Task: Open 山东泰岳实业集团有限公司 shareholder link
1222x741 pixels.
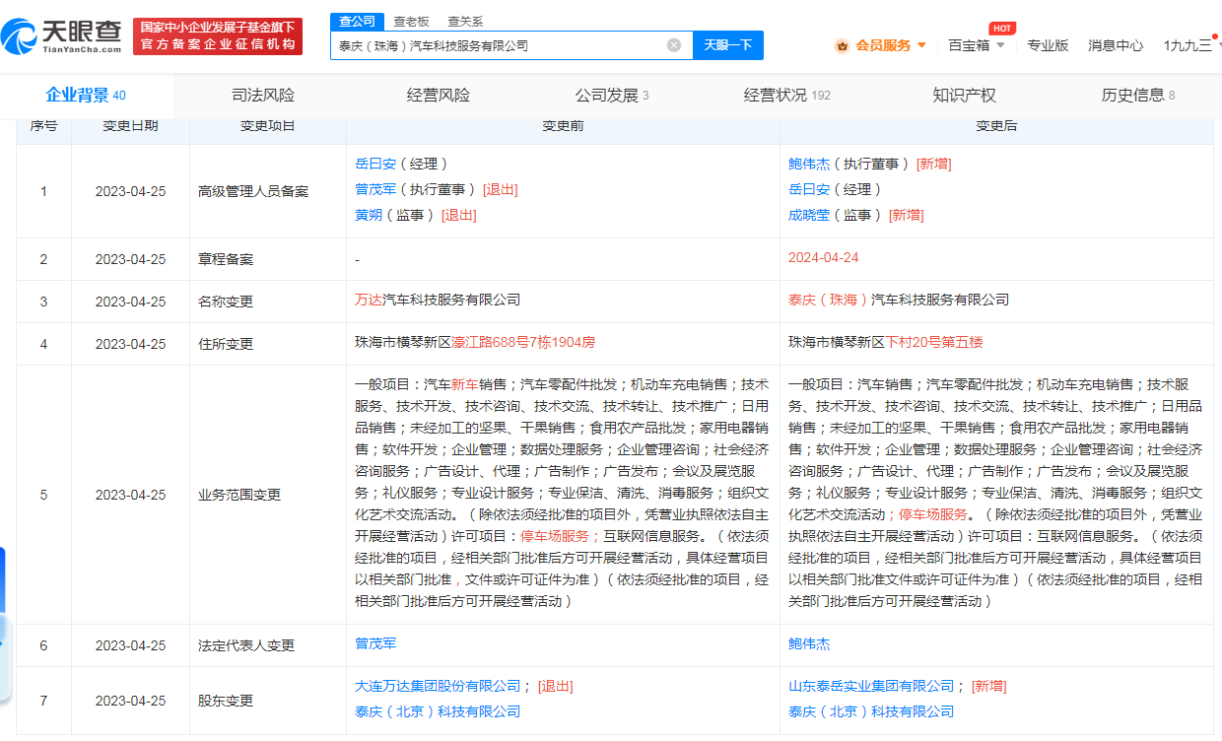Action: coord(871,686)
